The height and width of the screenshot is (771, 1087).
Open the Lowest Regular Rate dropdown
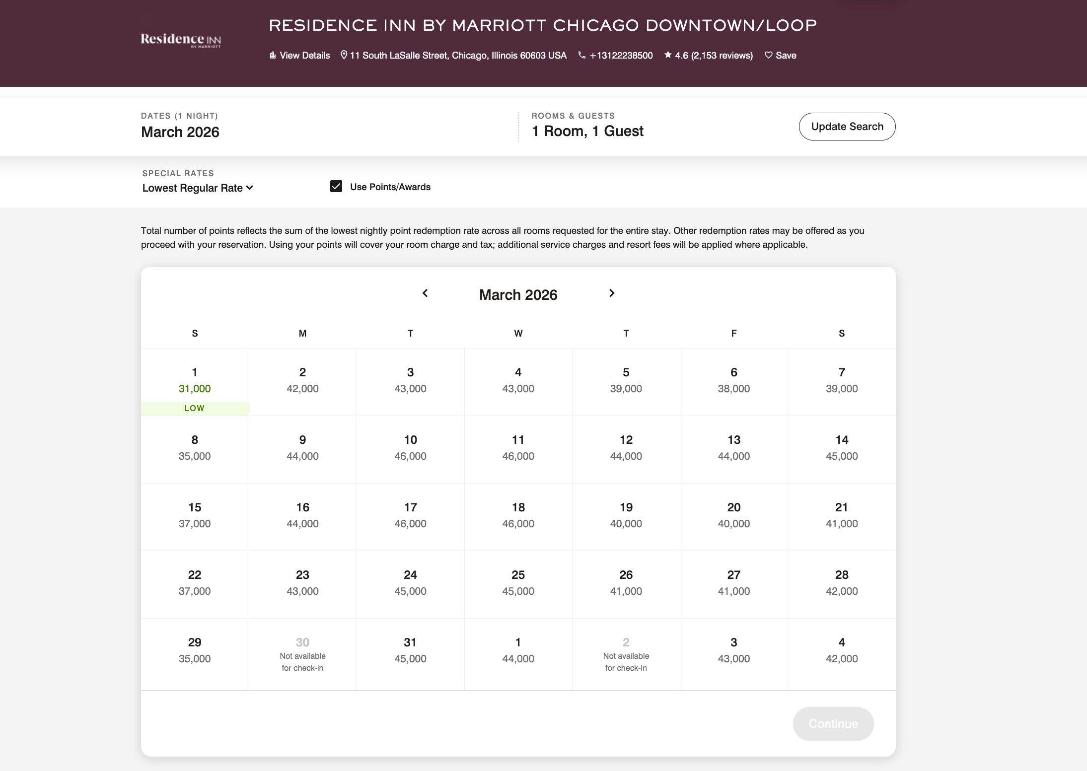(x=198, y=188)
